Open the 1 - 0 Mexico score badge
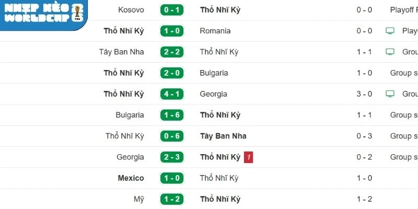 (x=172, y=178)
